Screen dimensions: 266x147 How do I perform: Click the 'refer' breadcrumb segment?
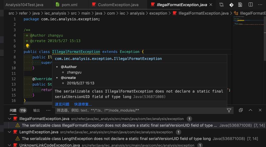(23, 13)
